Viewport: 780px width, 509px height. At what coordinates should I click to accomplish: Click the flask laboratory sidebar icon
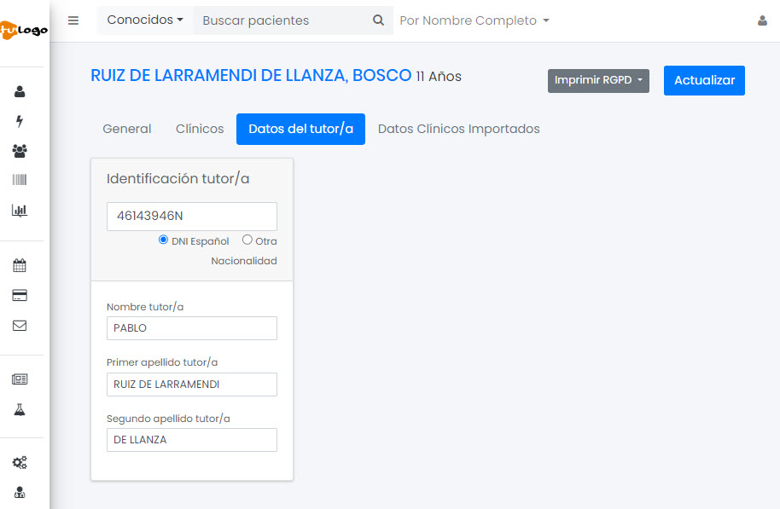pyautogui.click(x=20, y=409)
